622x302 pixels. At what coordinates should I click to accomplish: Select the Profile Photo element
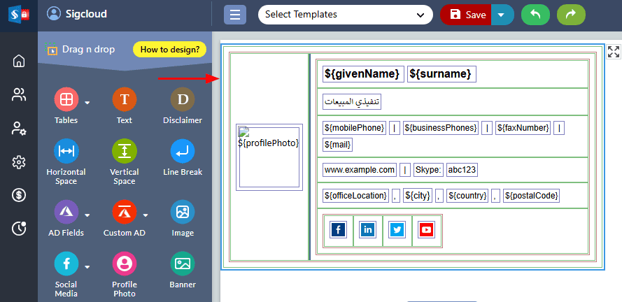[x=124, y=264]
